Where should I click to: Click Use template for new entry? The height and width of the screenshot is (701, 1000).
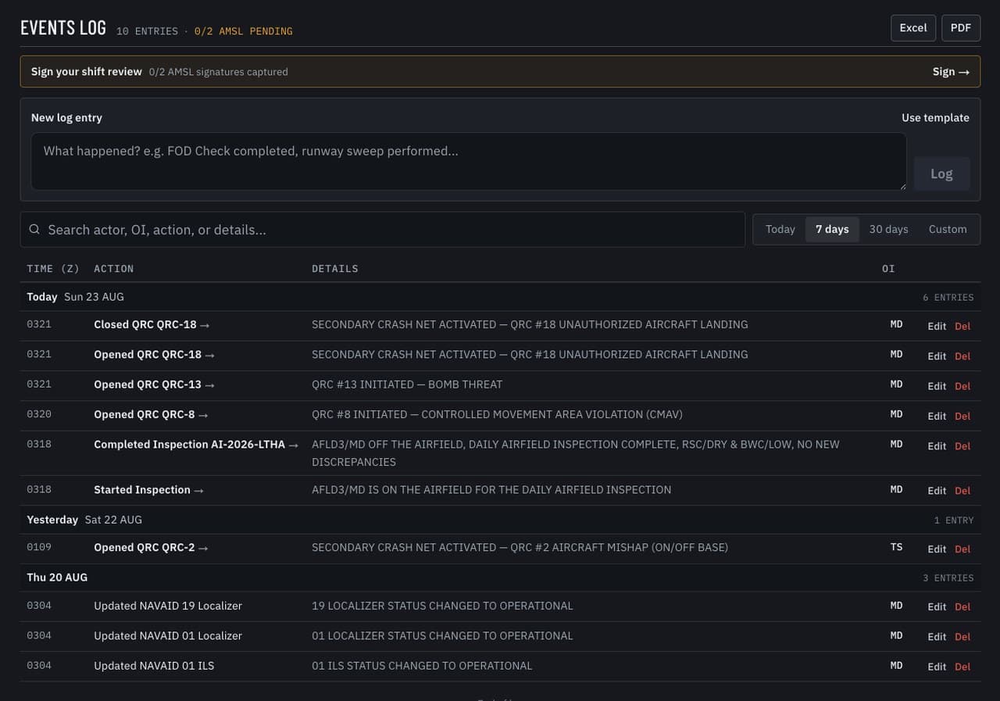(x=935, y=117)
